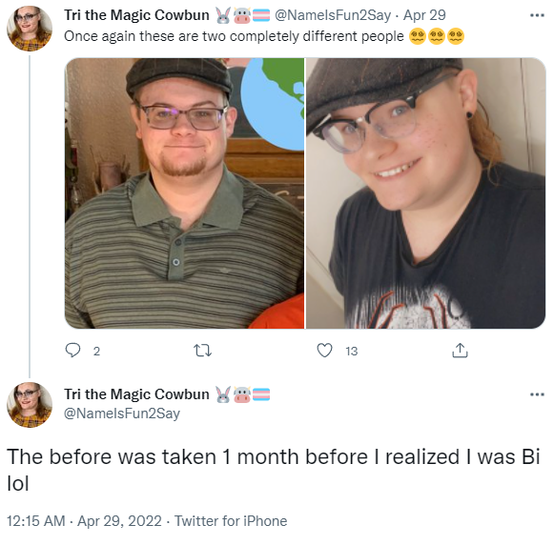This screenshot has height=545, width=554.
Task: Open @NameIsFun2Say handle in the first tweet
Action: click(333, 15)
